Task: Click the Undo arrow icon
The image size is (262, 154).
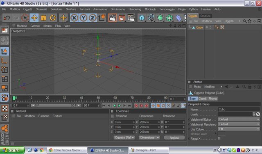Action: click(x=7, y=18)
